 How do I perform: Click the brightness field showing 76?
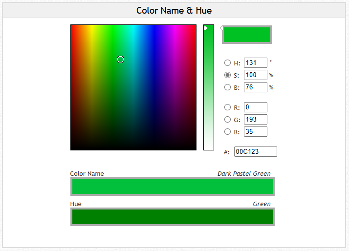pos(255,87)
